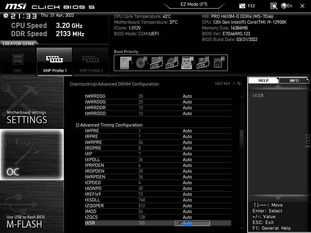Open the HOT KEY list
Viewport: 311px width, 233px height.
pyautogui.click(x=223, y=84)
